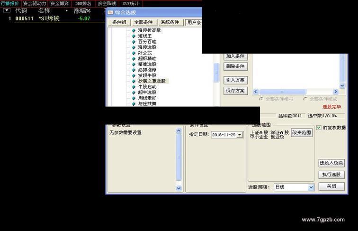
Task: Open the 行情报价 tab
Action: coord(10,3)
